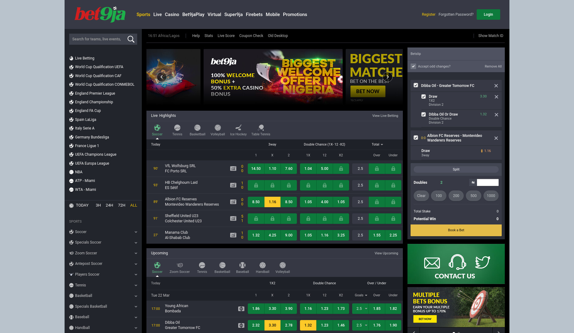574x333 pixels.
Task: Open Goals dropdown in Upcoming header
Action: (361, 295)
